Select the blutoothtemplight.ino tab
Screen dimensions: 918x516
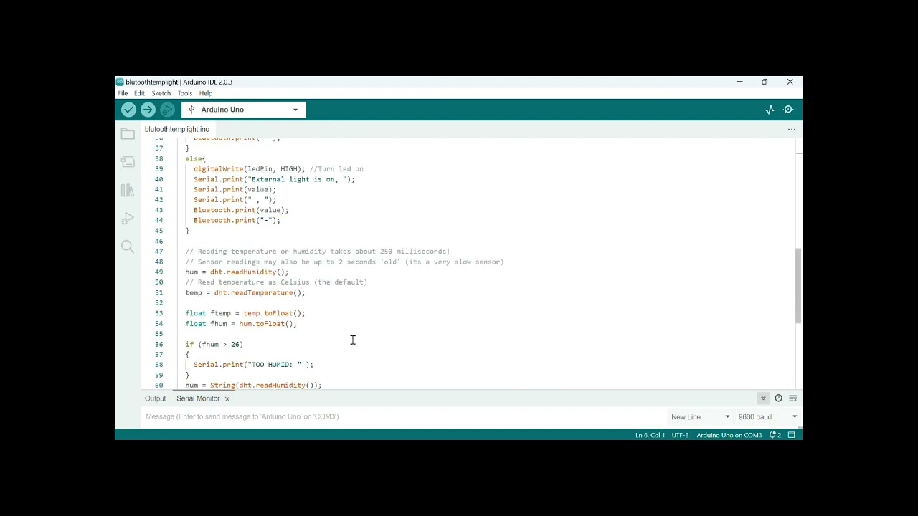177,130
